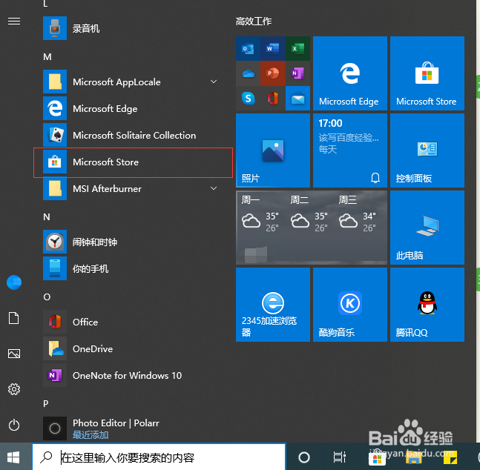This screenshot has width=480, height=470.
Task: Open the 17:00 calendar reminder tile
Action: click(x=350, y=150)
